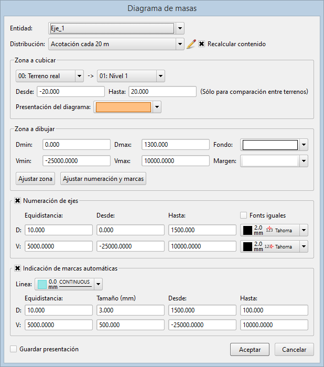Viewport: 324px width, 367px height.
Task: Click marcas D Tamaño field 3.000
Action: [131, 310]
